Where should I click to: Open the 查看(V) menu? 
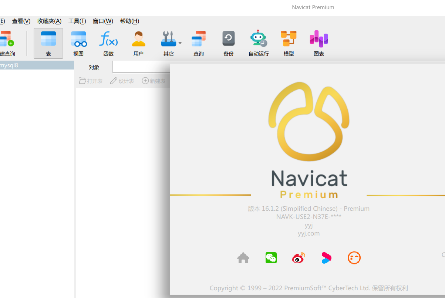(x=21, y=21)
